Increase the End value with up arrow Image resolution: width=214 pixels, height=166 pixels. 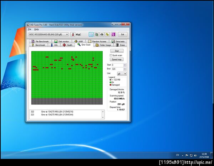pyautogui.click(x=125, y=68)
